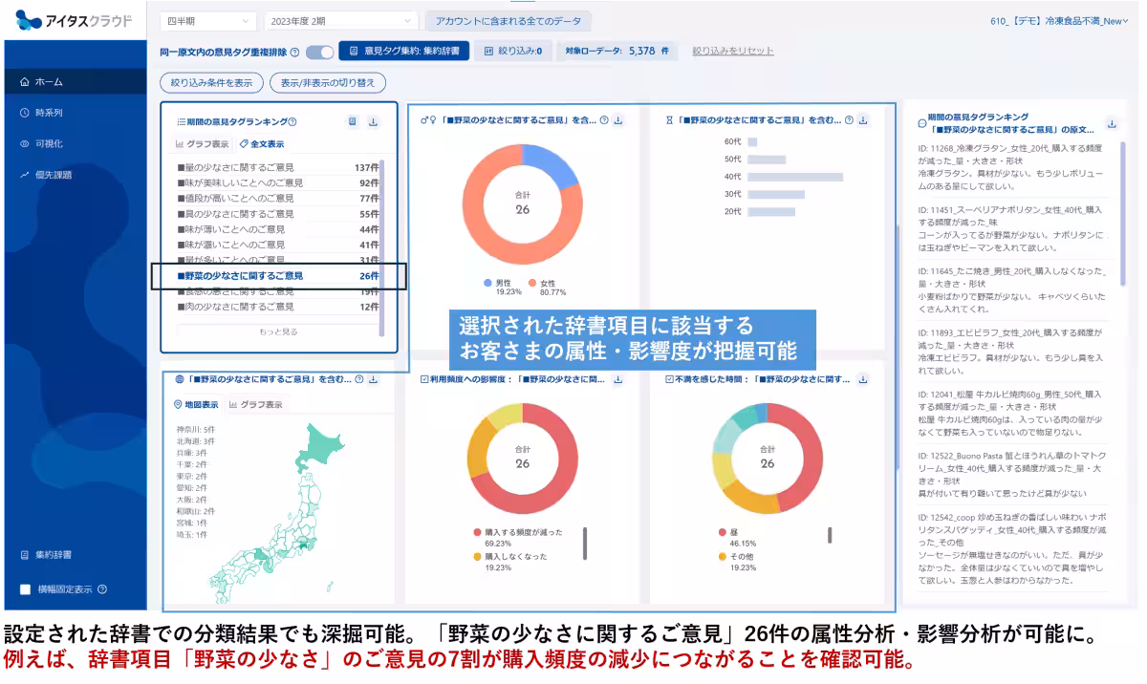Select 量の少なさに関するご意見 ranking row

click(x=278, y=167)
